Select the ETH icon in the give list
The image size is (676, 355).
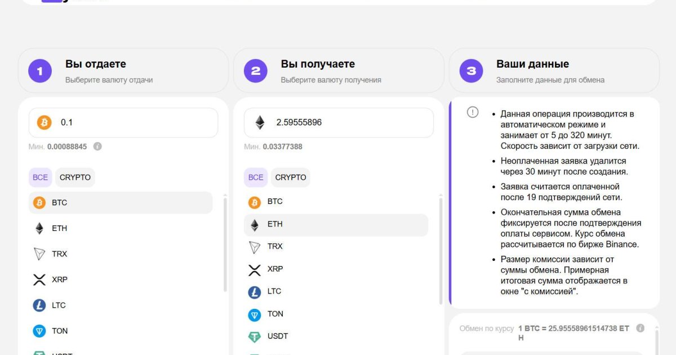(x=39, y=228)
